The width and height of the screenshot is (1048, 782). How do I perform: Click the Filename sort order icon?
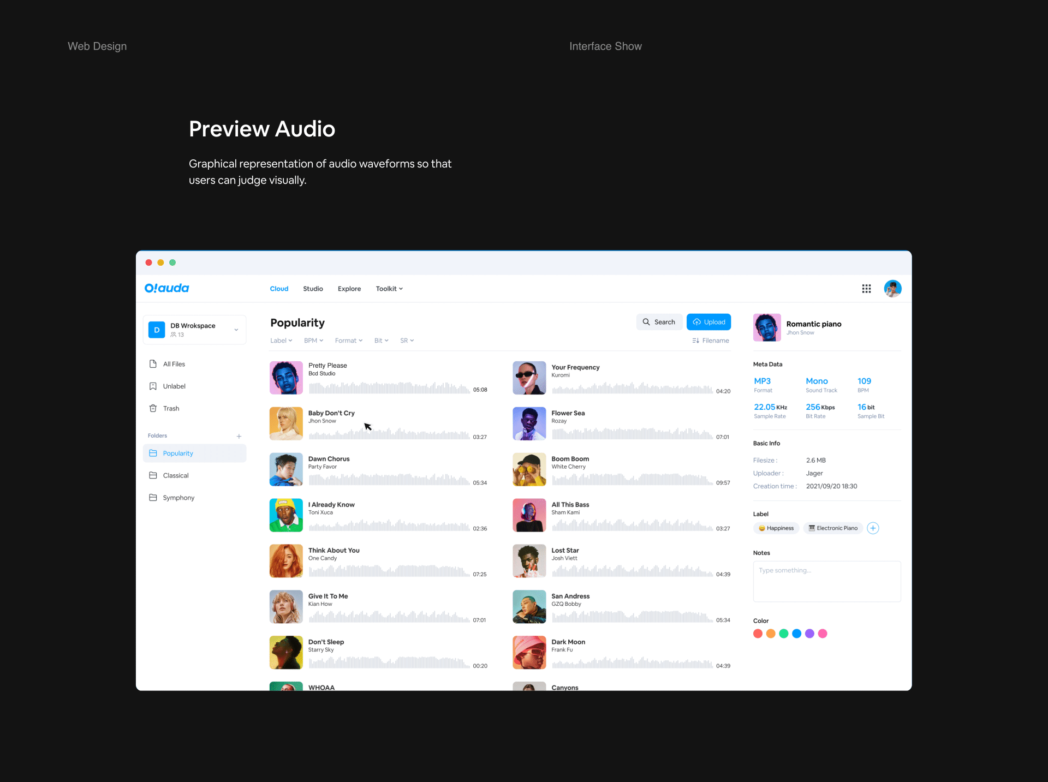click(695, 341)
